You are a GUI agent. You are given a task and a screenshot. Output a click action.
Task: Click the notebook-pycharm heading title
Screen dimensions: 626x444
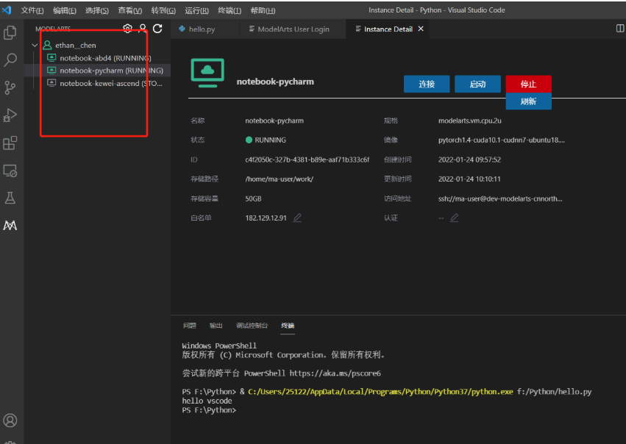(275, 82)
